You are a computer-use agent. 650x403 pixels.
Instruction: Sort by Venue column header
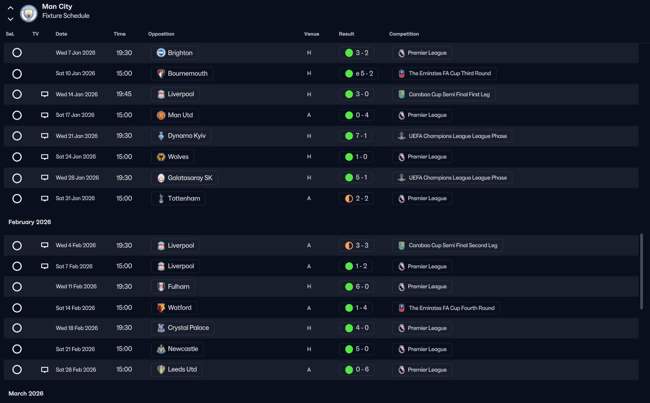(311, 34)
